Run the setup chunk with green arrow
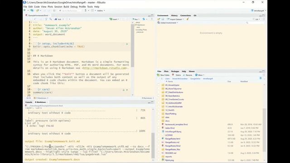The width and height of the screenshot is (290, 163). [x=127, y=44]
